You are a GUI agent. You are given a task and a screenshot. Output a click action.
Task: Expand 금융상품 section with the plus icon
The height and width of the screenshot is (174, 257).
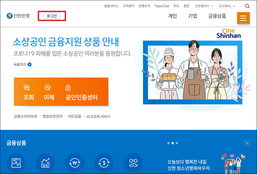247,143
